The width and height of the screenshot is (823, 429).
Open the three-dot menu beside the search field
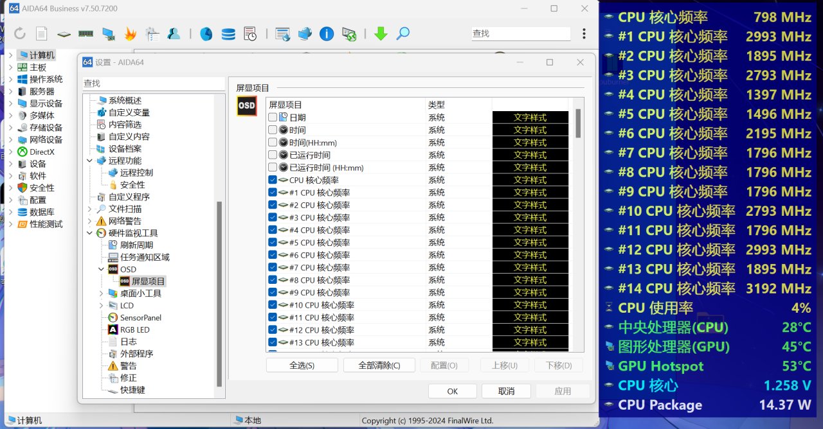[x=584, y=33]
